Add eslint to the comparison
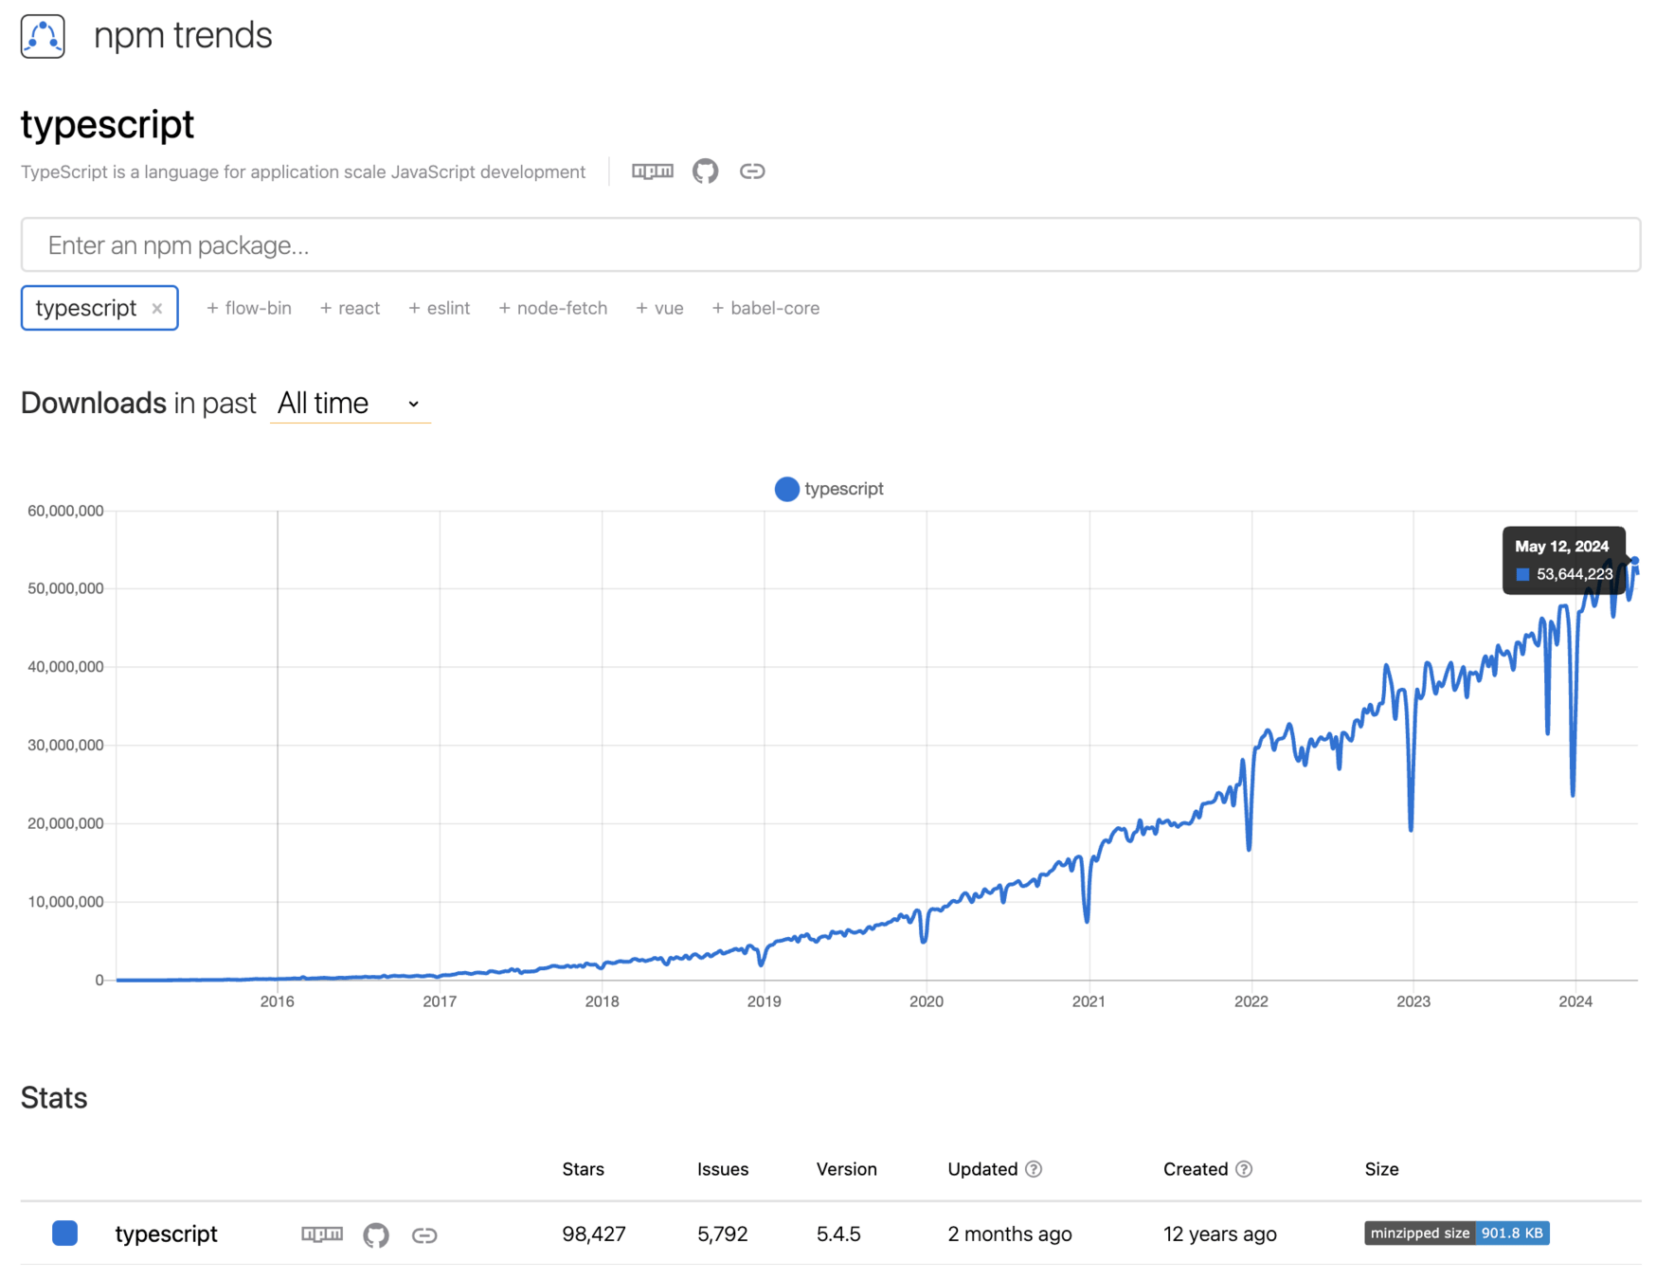The width and height of the screenshot is (1656, 1279). tap(439, 308)
